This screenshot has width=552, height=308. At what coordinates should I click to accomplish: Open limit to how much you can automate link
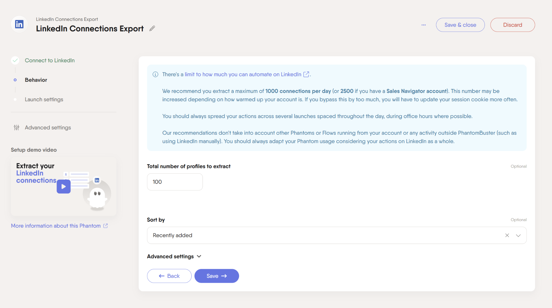(243, 74)
